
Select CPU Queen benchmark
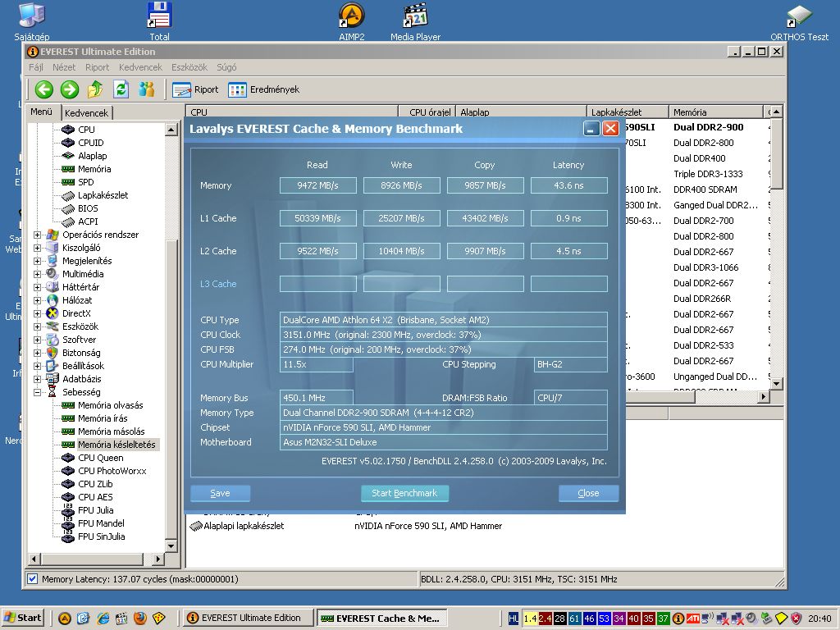100,458
